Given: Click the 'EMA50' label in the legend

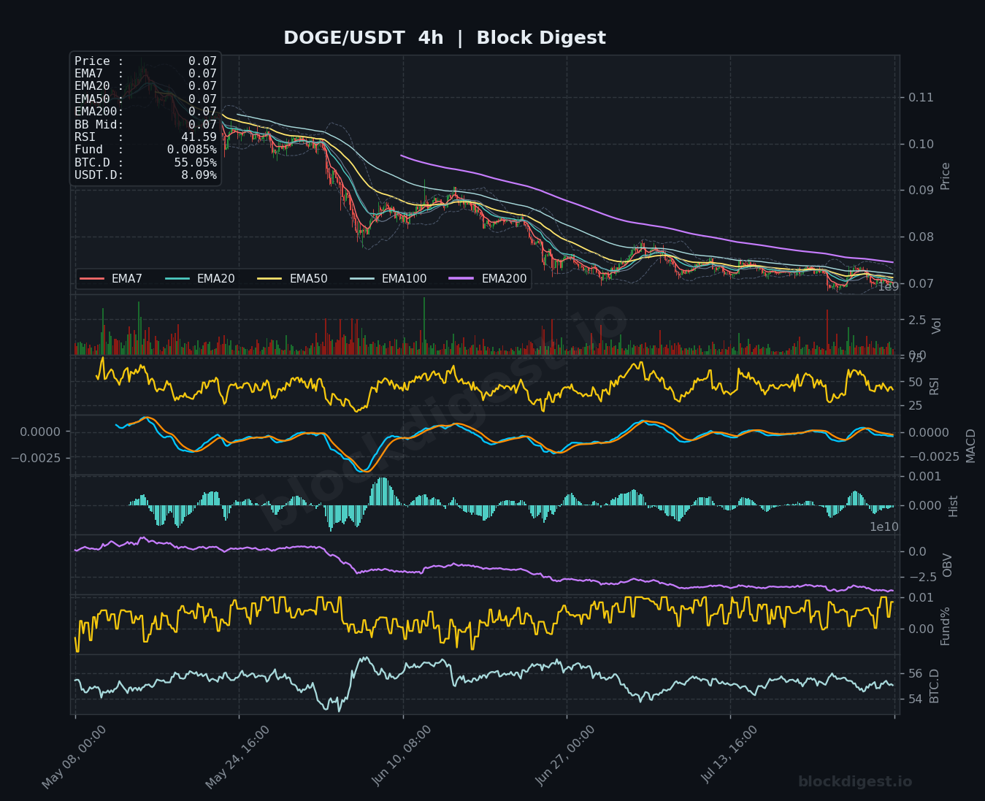Looking at the screenshot, I should (308, 279).
